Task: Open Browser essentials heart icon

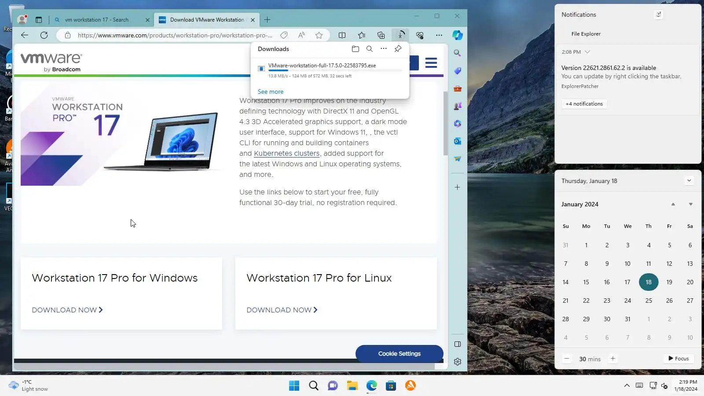Action: (x=420, y=35)
